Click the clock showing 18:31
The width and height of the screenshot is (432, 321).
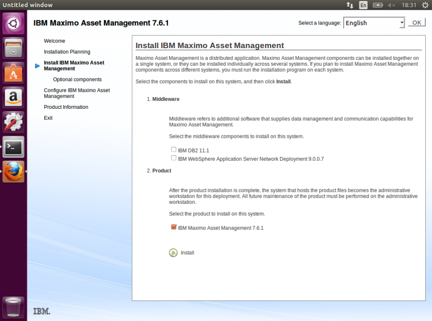pos(409,5)
